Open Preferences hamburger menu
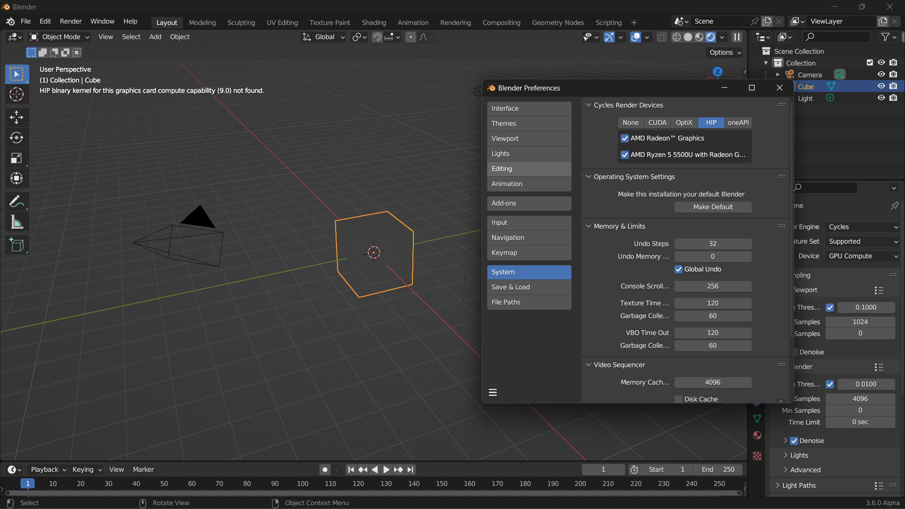Screen dimensions: 905x509 [x=493, y=393]
